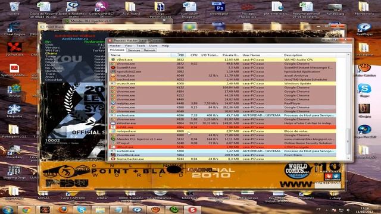Open the RealPlayer desktop icon

click(364, 29)
